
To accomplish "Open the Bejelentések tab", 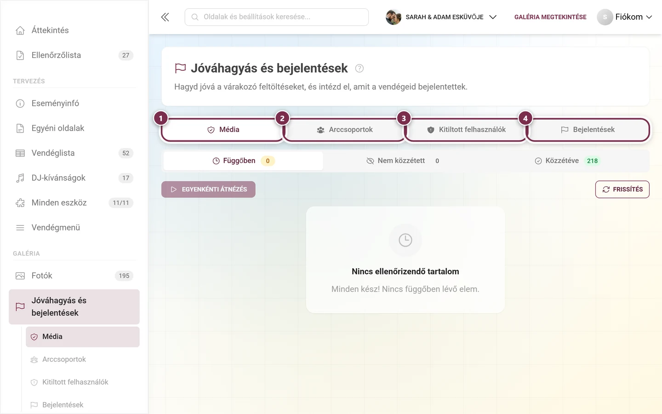I will click(x=588, y=130).
